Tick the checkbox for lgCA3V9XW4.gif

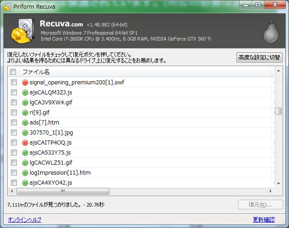pos(14,102)
